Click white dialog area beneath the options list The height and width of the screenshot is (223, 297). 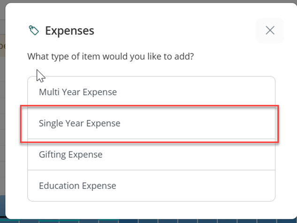(x=152, y=210)
